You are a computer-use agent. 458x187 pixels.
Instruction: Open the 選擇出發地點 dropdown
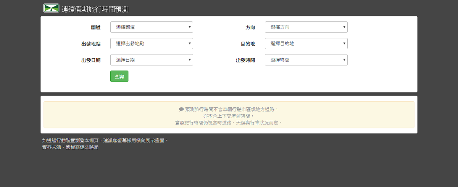coord(152,43)
